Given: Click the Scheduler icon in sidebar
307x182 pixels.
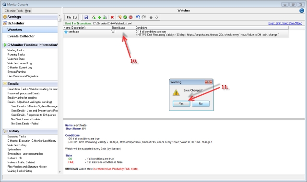Looking at the screenshot, I should 5,23.
